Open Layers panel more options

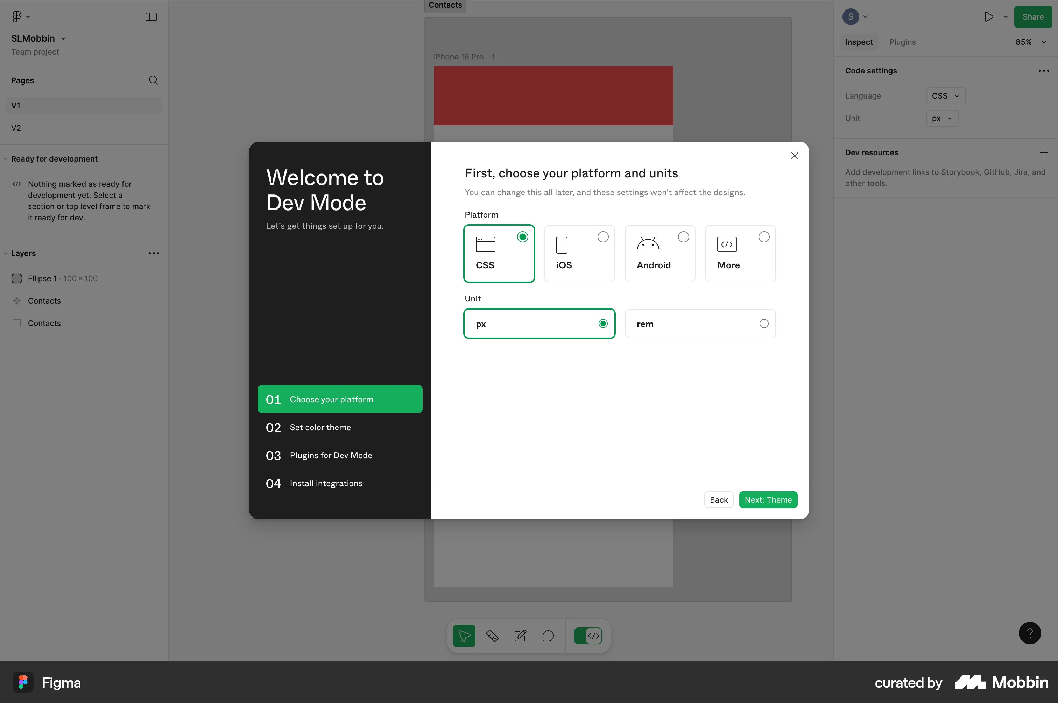click(154, 253)
